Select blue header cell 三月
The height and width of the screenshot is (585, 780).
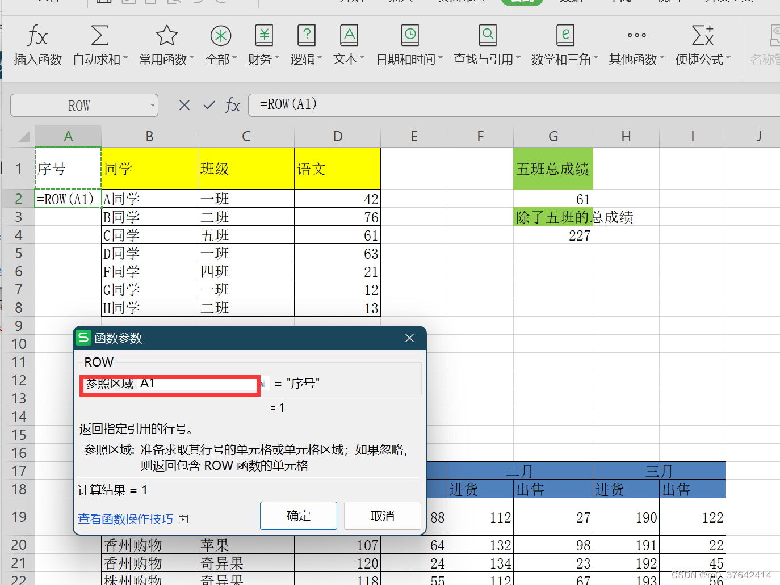(x=659, y=471)
